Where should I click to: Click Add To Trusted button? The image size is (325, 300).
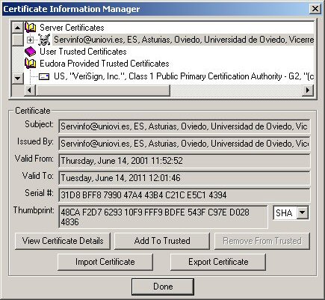[x=162, y=241]
